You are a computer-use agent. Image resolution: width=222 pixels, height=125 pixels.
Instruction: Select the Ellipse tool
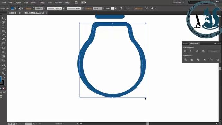click(x=3, y=31)
